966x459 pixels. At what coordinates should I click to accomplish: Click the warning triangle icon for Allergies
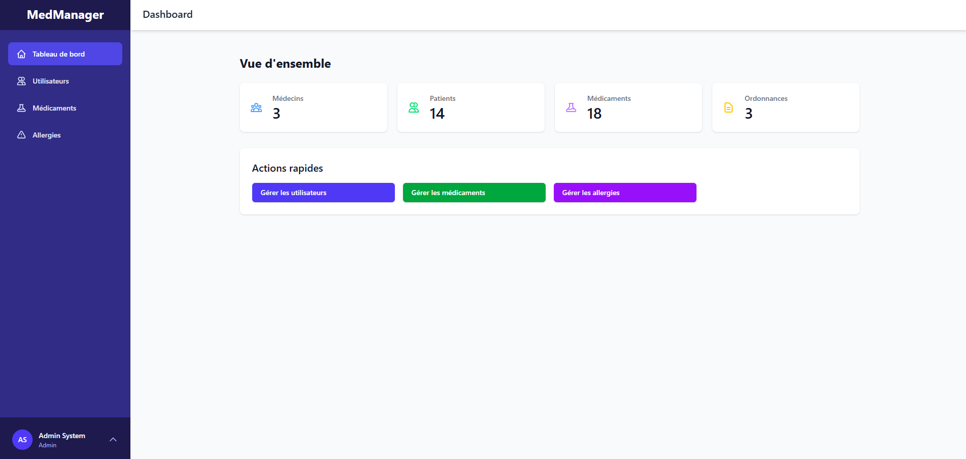coord(21,134)
